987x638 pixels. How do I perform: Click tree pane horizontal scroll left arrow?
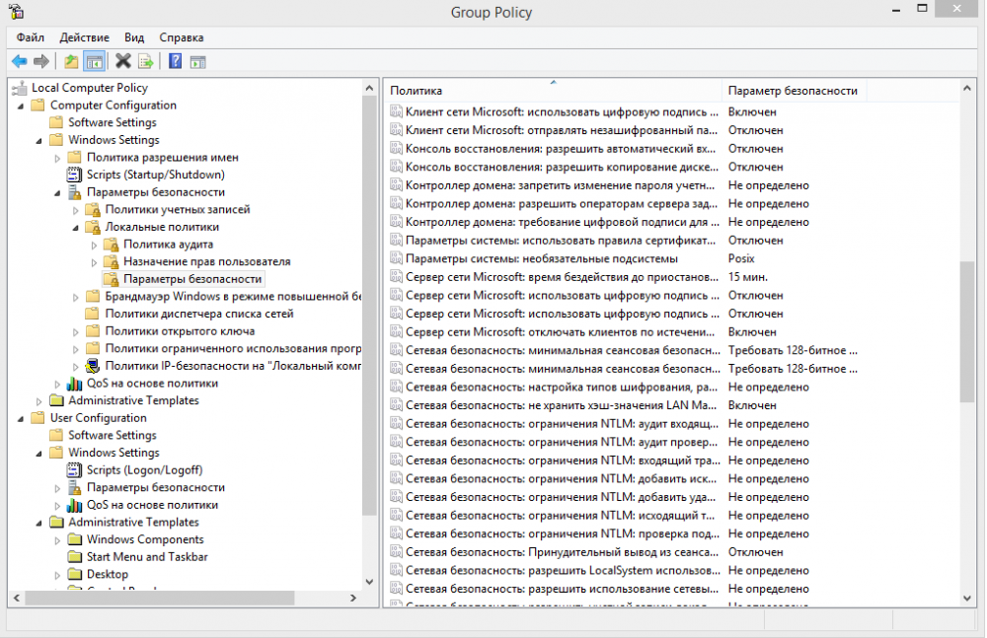[x=17, y=598]
